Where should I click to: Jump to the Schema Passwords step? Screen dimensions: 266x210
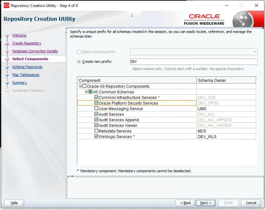point(27,67)
